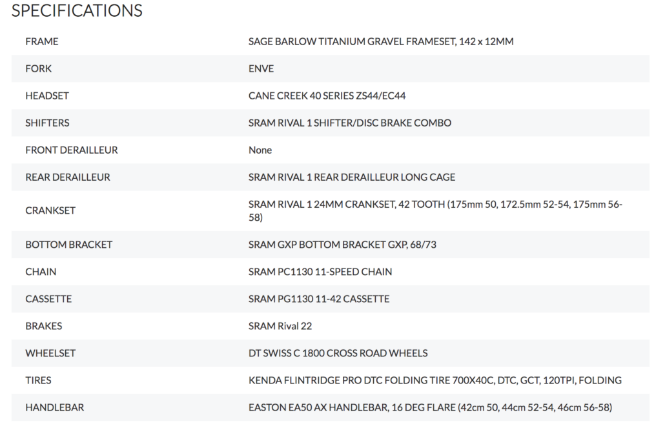Select the SHIFTERS row label
Viewport: 665px width, 428px height.
coord(47,123)
